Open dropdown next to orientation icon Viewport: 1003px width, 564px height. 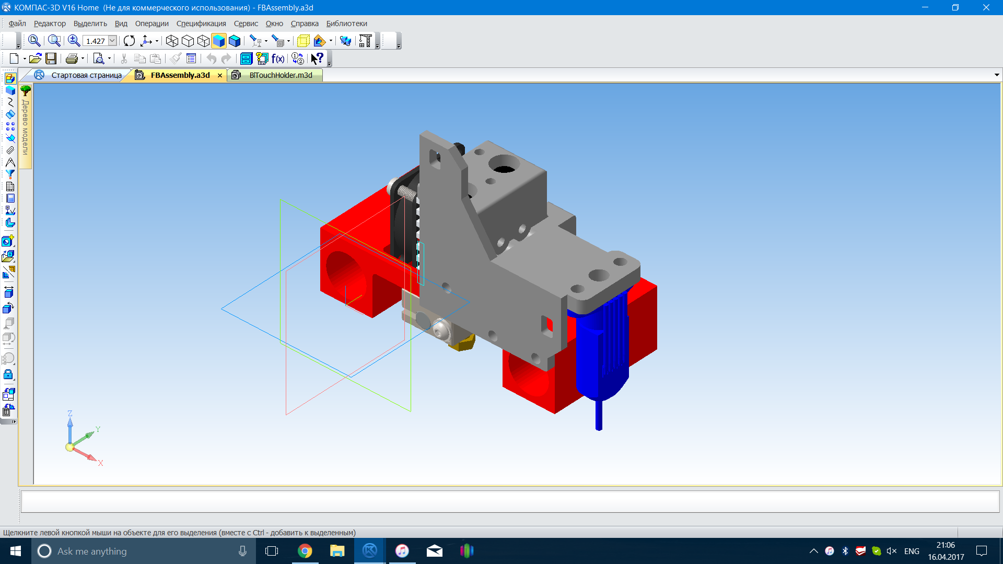157,41
